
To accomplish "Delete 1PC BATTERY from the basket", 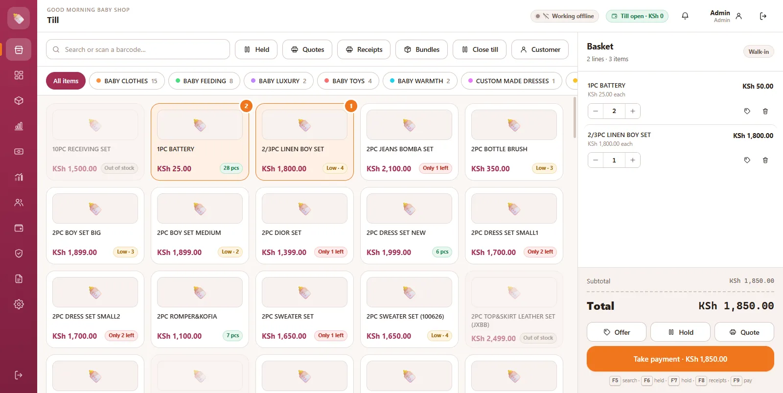I will (765, 111).
